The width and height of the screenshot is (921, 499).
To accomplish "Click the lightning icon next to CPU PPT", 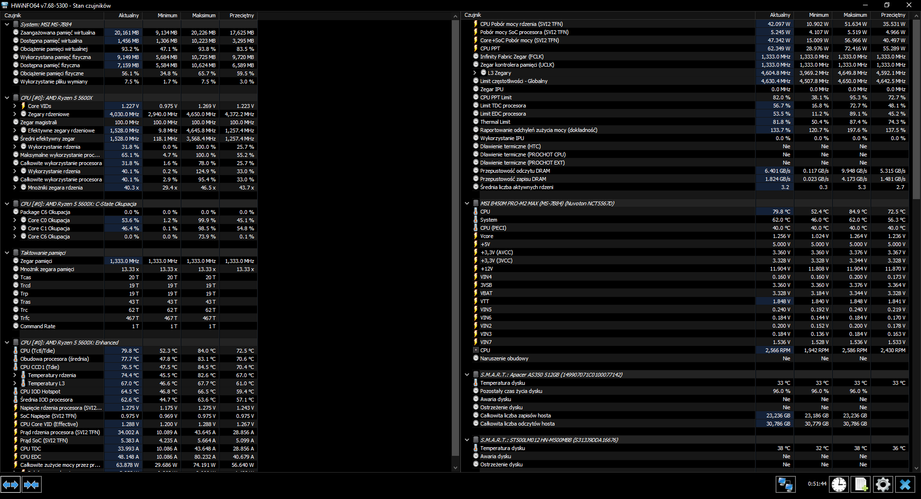I will tap(475, 48).
